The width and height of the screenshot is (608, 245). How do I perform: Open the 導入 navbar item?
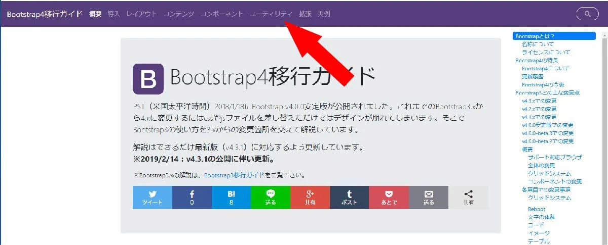click(113, 14)
